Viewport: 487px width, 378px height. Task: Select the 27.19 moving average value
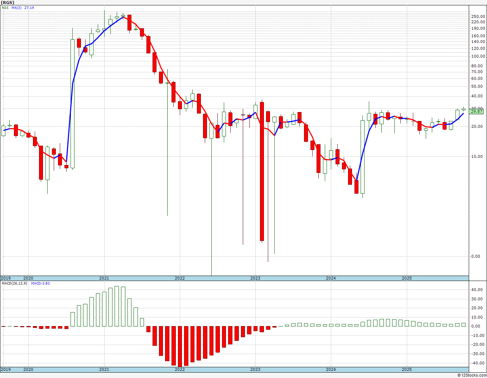pos(29,8)
